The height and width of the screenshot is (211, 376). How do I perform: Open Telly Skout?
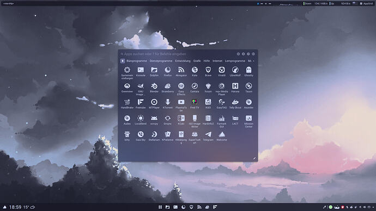click(235, 104)
